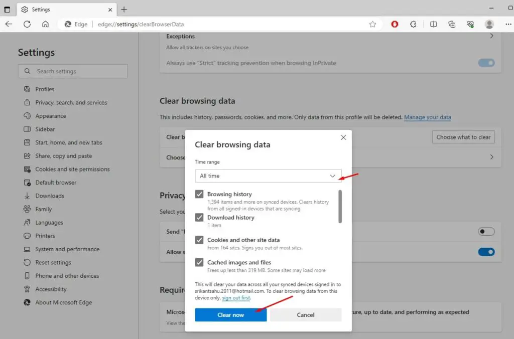Image resolution: width=514 pixels, height=339 pixels.
Task: Open the Collections panel
Action: point(451,24)
